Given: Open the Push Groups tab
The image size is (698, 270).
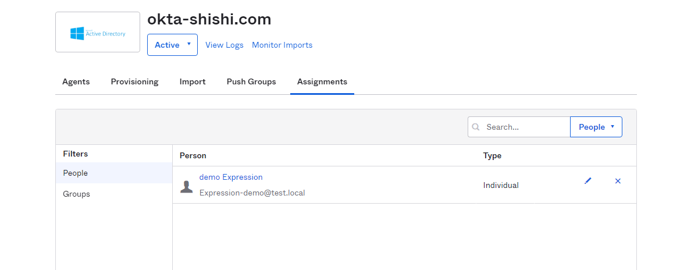Looking at the screenshot, I should pyautogui.click(x=251, y=81).
